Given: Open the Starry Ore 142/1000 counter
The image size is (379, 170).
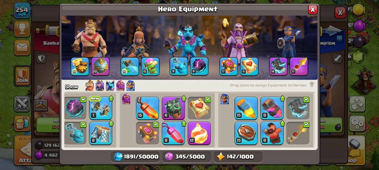Looking at the screenshot, I should point(238,157).
